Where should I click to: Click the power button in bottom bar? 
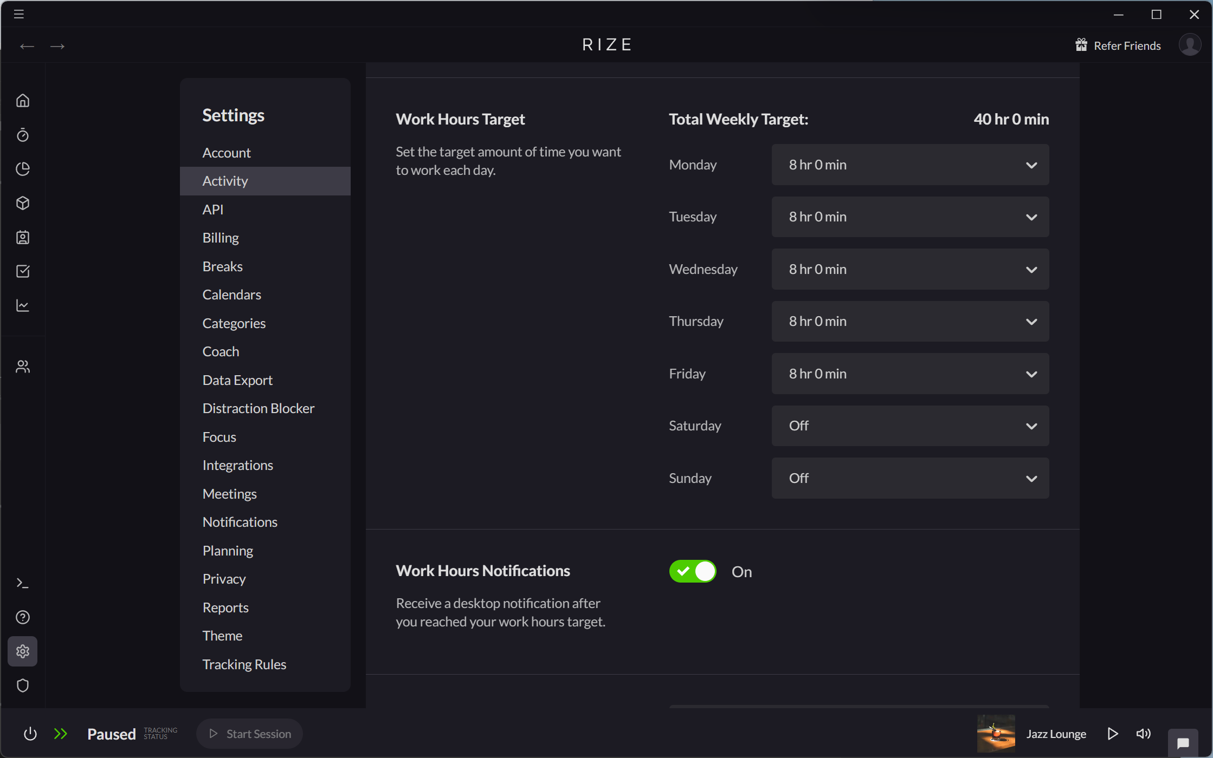point(30,734)
